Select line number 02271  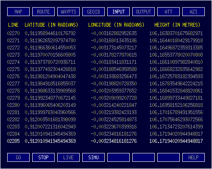pyautogui.click(x=13, y=41)
